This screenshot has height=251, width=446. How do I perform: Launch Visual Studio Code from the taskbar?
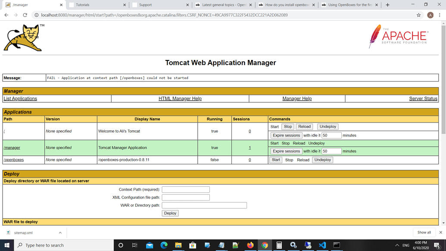(x=322, y=245)
